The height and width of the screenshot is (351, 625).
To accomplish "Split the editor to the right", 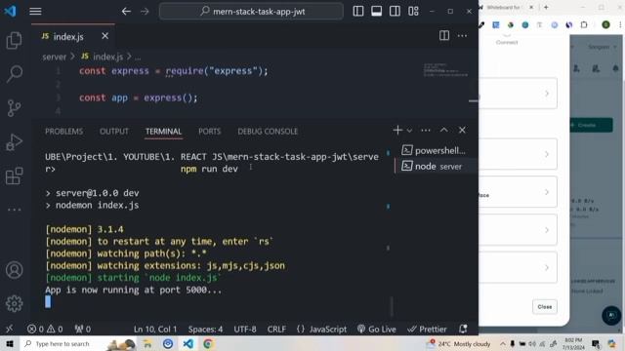I will (x=444, y=36).
